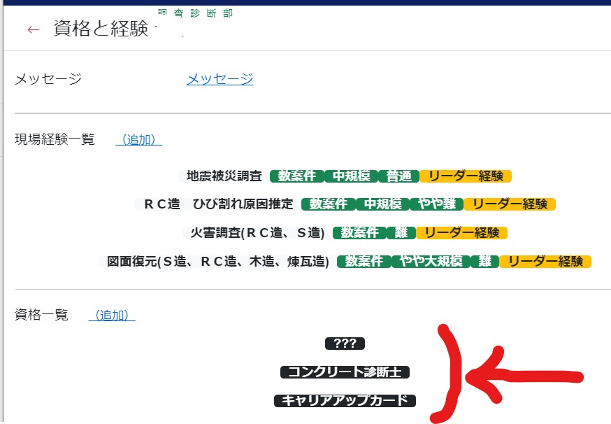Click the 普通 difficulty tag
The width and height of the screenshot is (611, 424).
398,176
